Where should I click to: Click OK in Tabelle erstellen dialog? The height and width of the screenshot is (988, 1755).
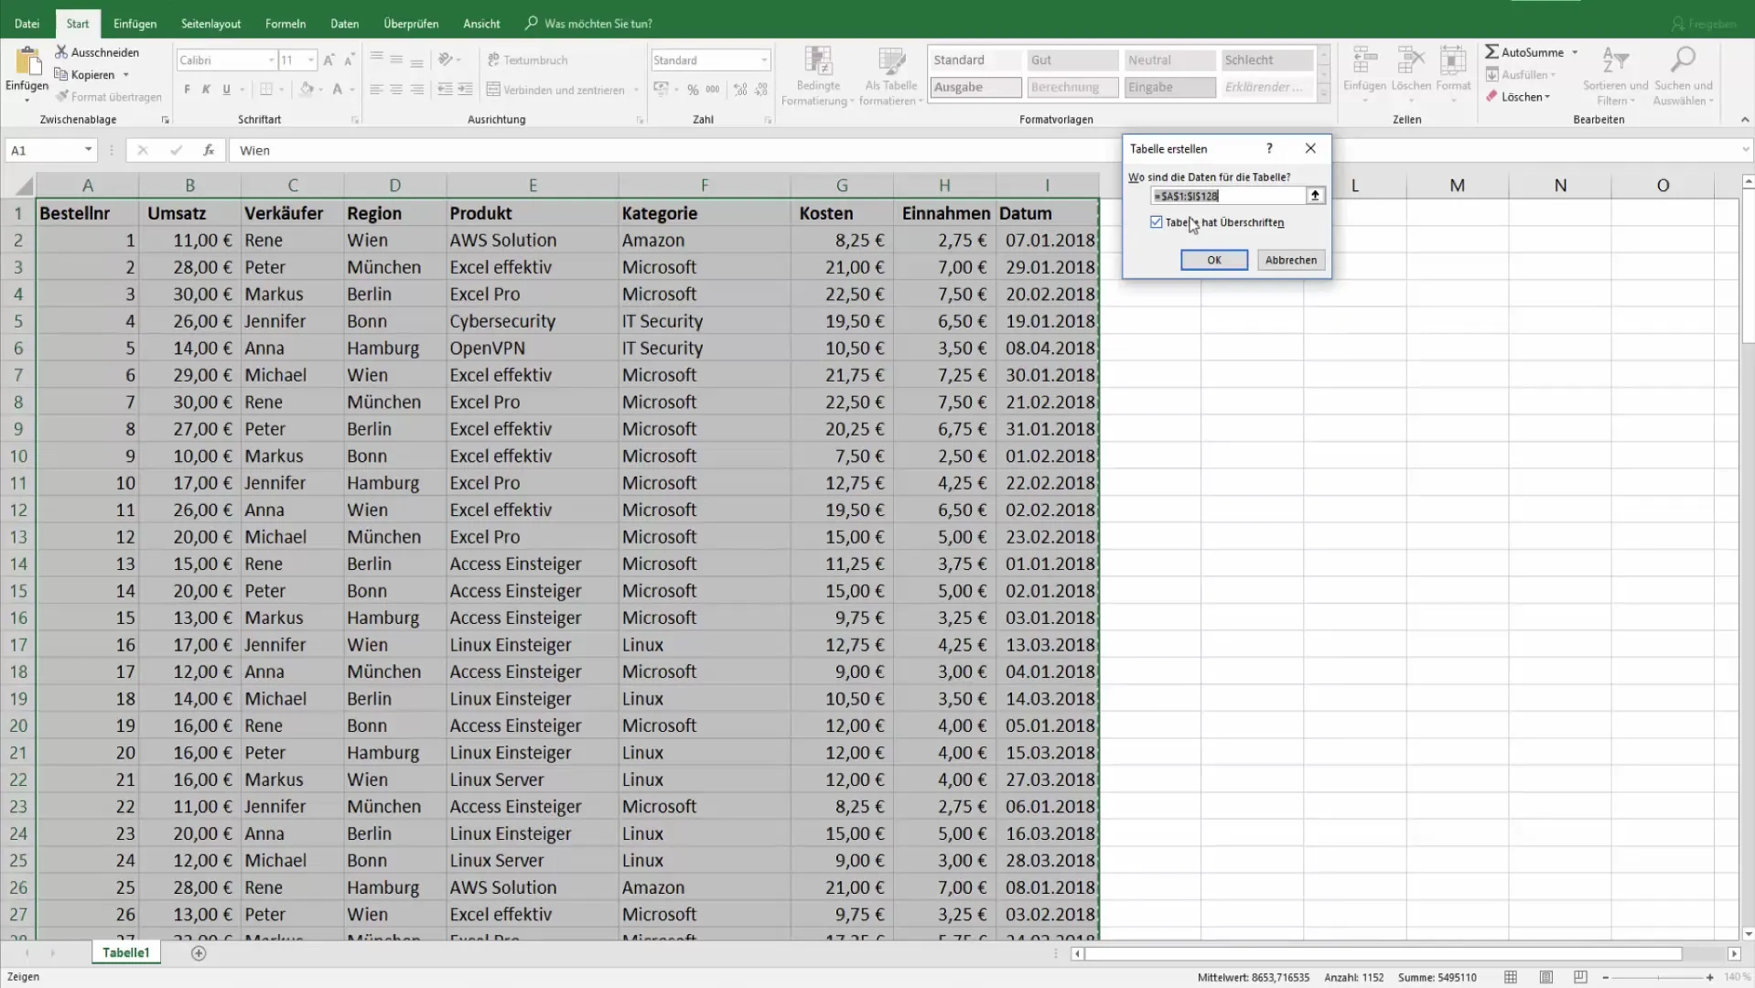click(x=1213, y=260)
